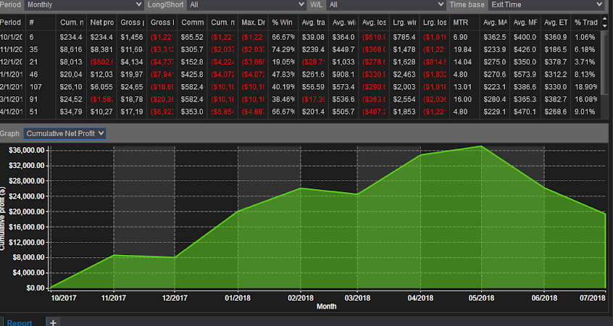Click the $65.52 commission cell

(x=192, y=37)
